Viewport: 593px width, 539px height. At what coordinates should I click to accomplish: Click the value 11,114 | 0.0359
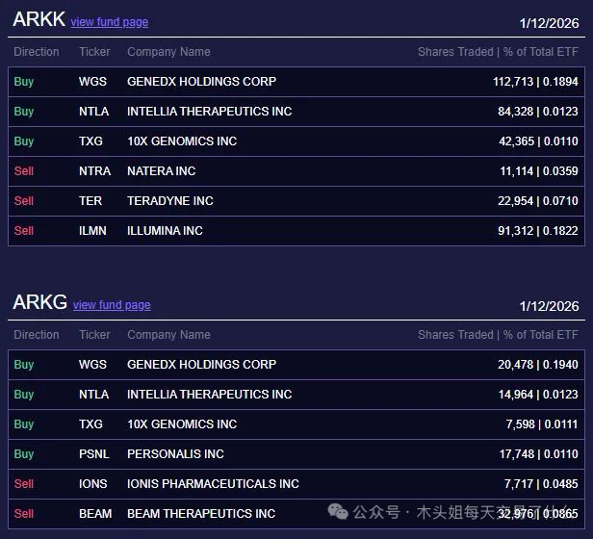[x=539, y=171]
